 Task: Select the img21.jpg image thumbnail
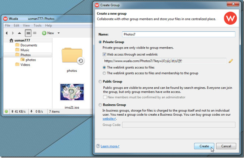coord(72,92)
